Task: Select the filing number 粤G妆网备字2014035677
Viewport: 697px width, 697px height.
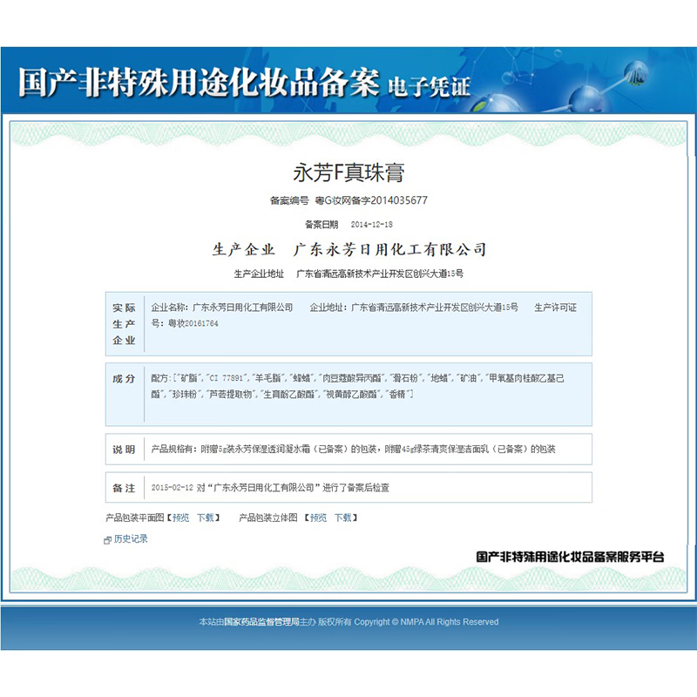Action: (371, 200)
